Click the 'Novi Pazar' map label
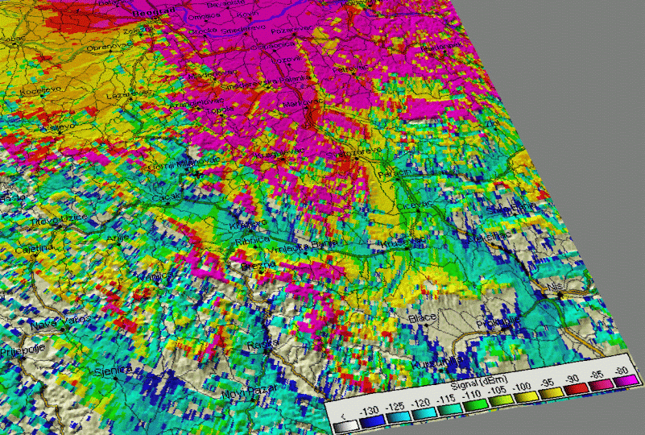 (250, 392)
